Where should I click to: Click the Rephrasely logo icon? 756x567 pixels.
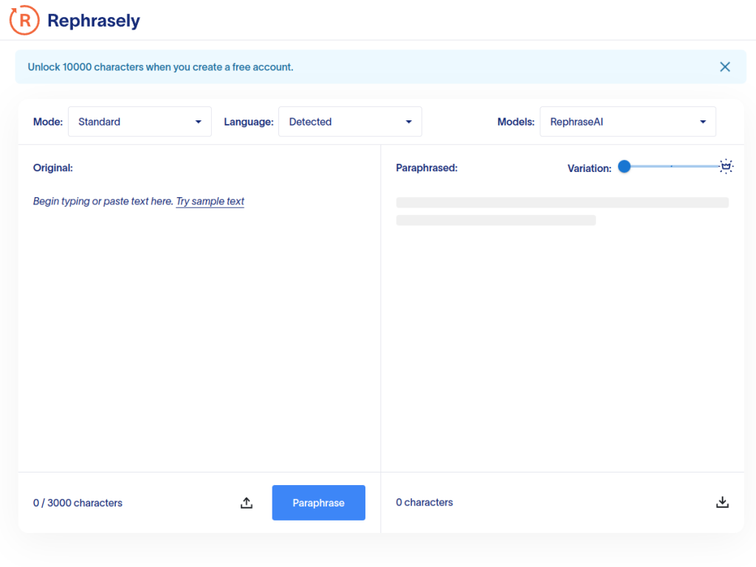pos(24,20)
